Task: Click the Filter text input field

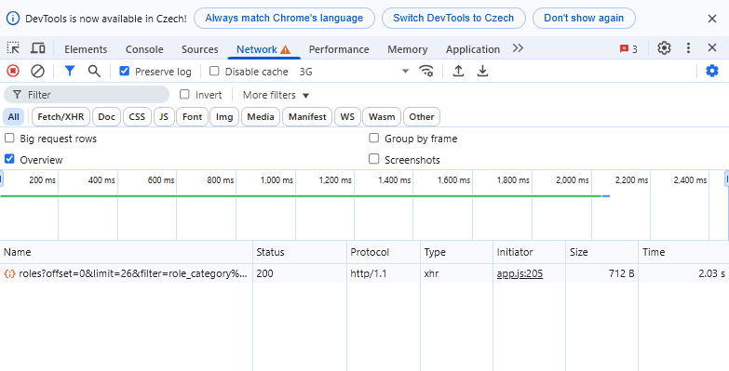Action: coord(87,95)
